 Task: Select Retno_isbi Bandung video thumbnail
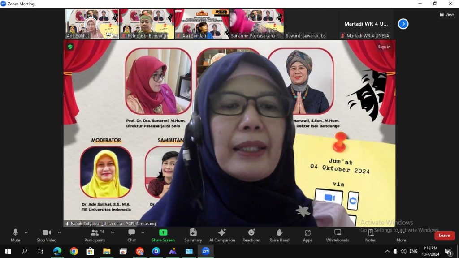pos(147,24)
